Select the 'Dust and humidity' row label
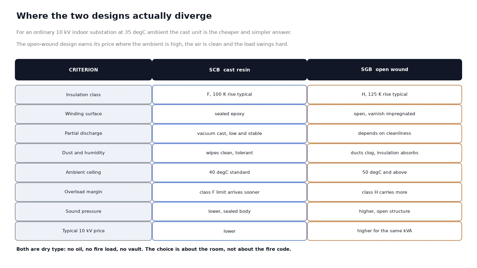The width and height of the screenshot is (477, 268). [83, 153]
